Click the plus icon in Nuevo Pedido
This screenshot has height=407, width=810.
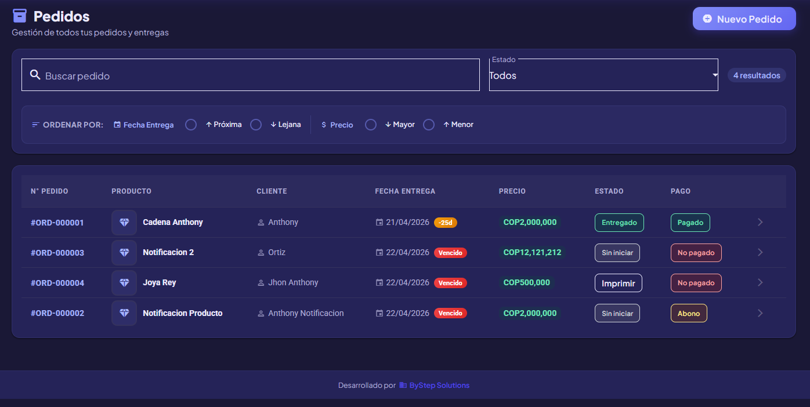(x=707, y=19)
